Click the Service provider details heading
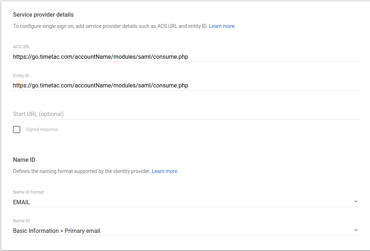This screenshot has width=370, height=251. click(x=43, y=15)
